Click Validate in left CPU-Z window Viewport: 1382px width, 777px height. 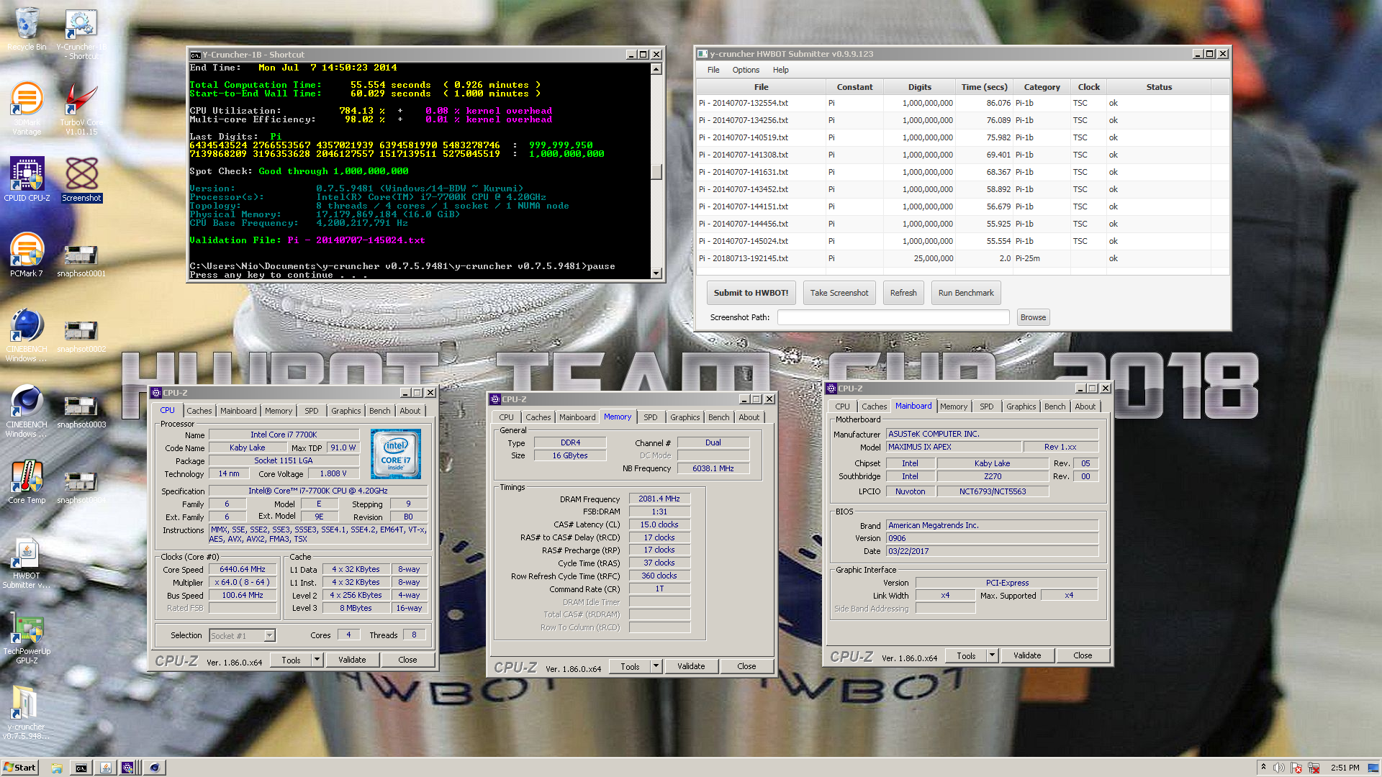[352, 660]
